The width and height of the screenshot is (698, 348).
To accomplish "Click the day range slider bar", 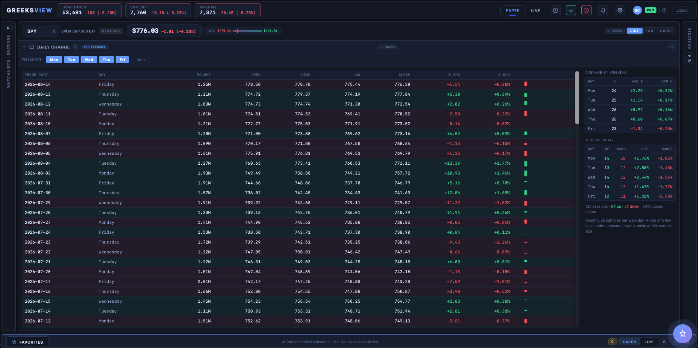I will coord(247,31).
